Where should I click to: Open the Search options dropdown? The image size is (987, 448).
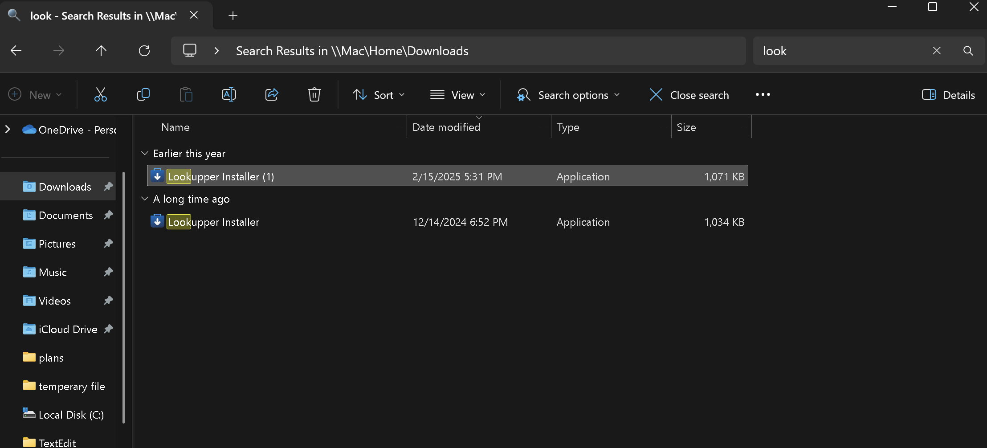[x=568, y=95]
